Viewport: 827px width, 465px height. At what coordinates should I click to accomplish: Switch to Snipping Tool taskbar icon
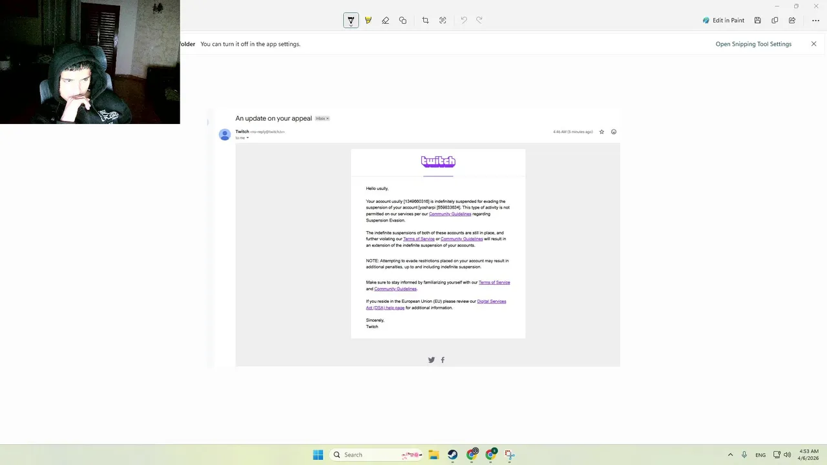[x=510, y=455]
